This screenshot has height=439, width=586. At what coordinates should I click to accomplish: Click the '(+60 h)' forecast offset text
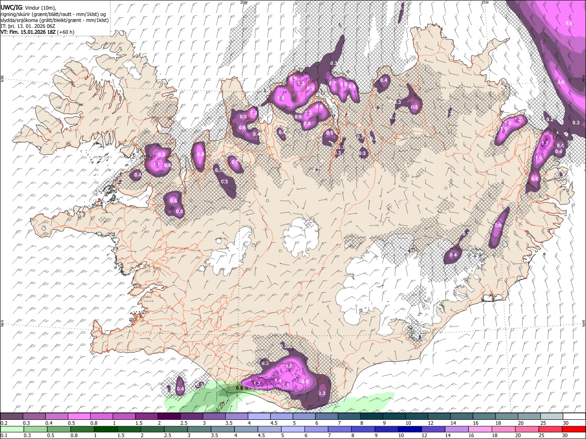pos(66,32)
